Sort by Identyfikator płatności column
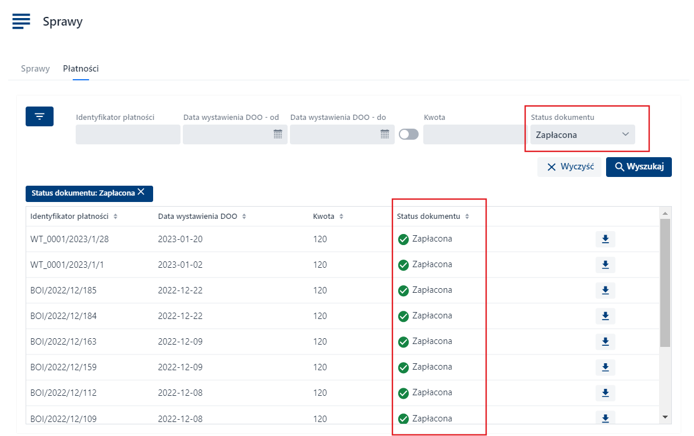Screen dimensions: 694x436 tap(115, 217)
